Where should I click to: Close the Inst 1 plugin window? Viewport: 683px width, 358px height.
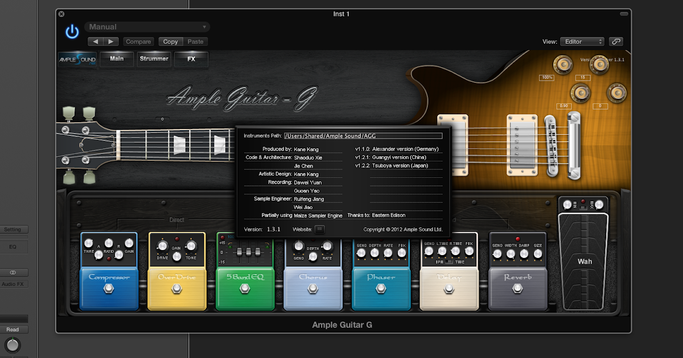(61, 14)
